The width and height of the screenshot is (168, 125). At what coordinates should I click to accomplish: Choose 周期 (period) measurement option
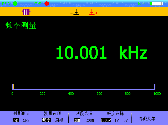[x=59, y=121]
